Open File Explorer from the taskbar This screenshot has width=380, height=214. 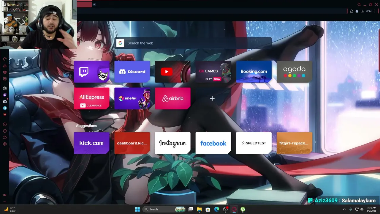199,209
